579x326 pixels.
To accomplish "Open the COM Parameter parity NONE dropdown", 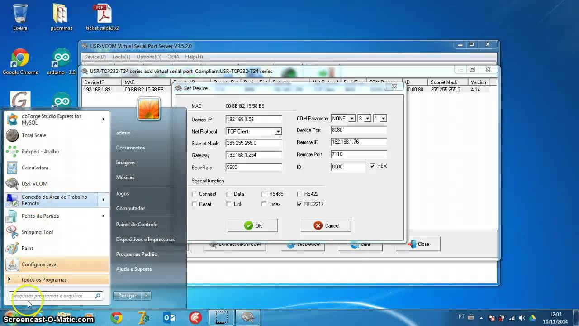I will (x=351, y=119).
